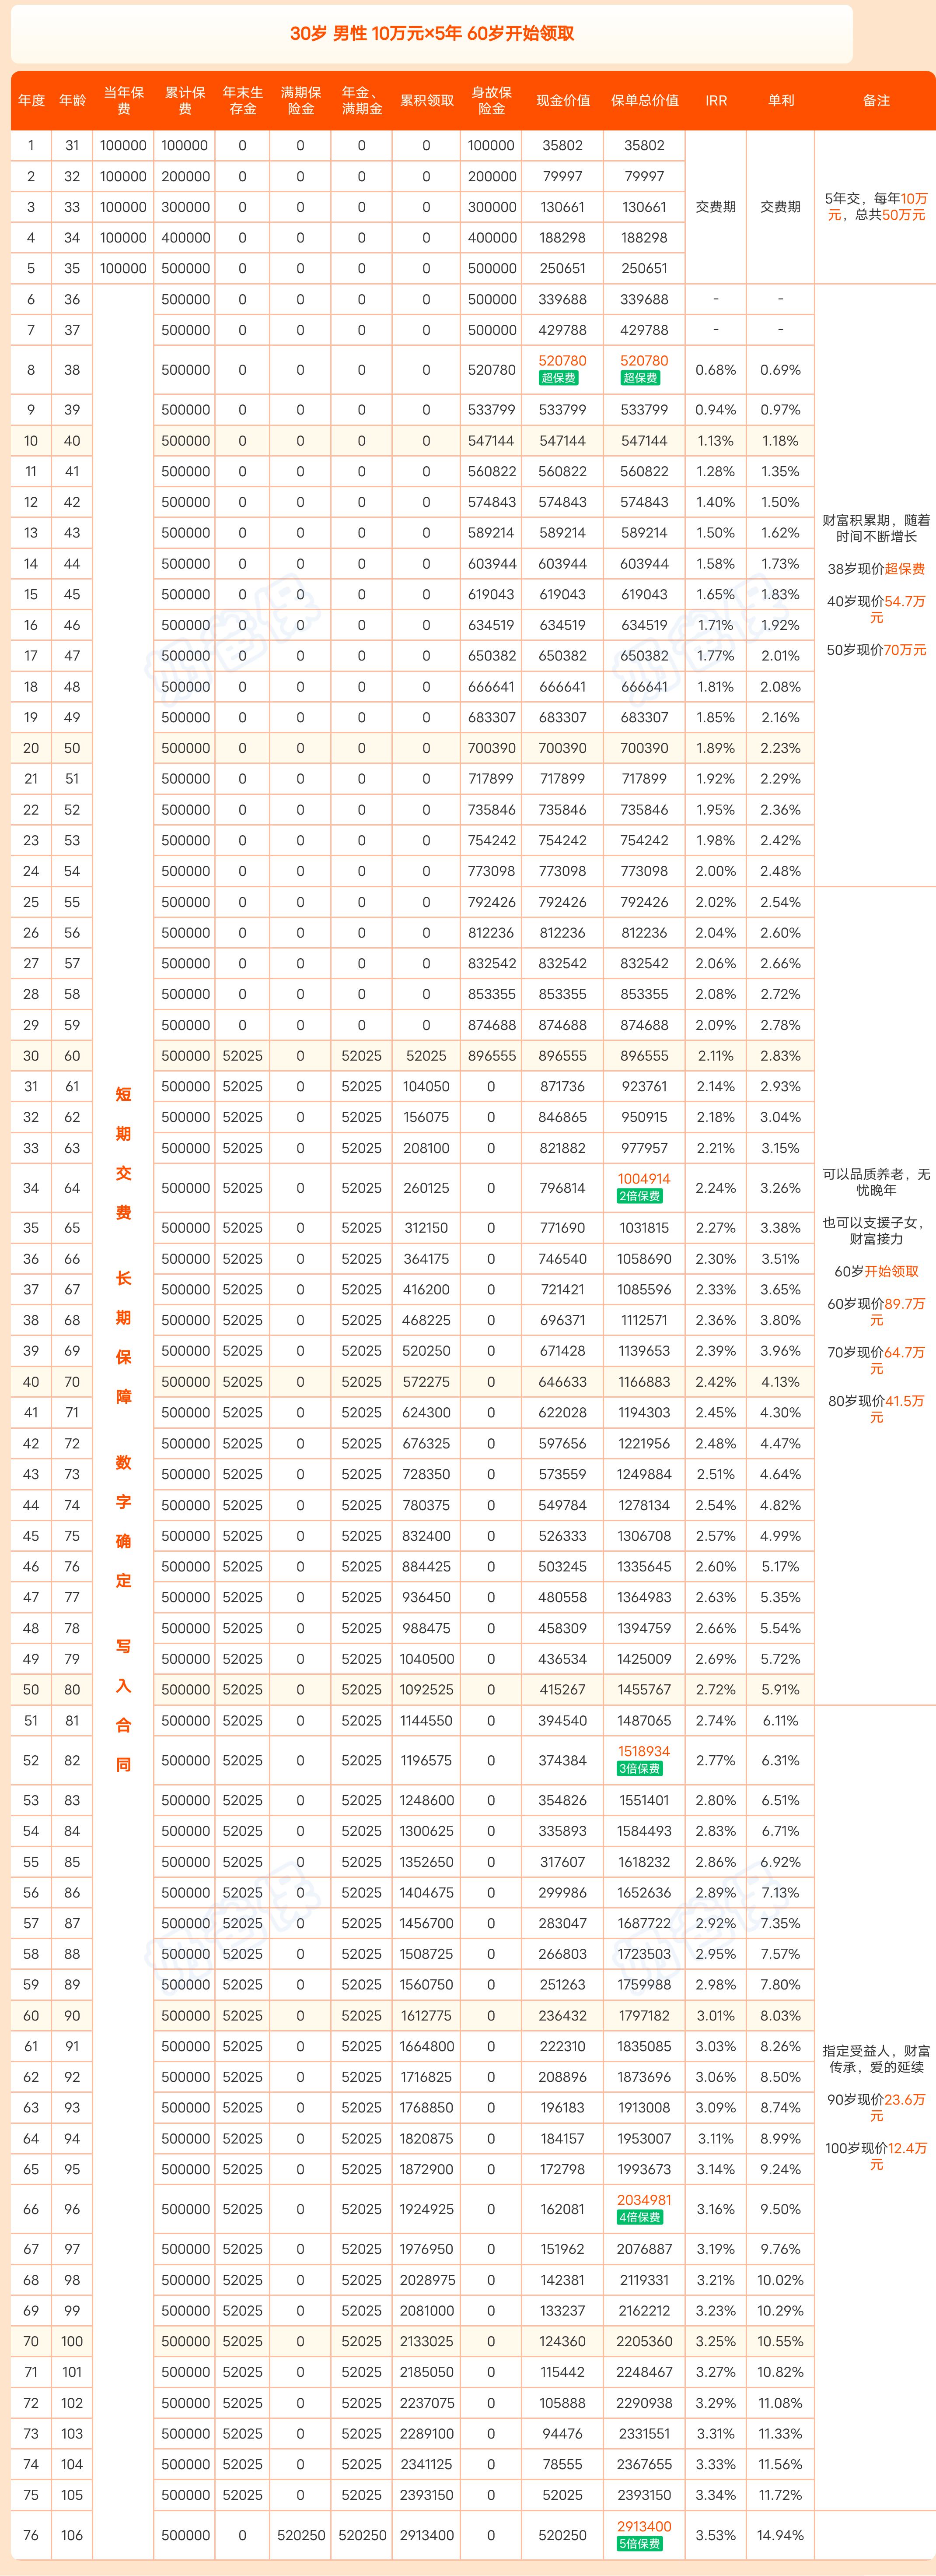Click the 单利 column header
Screen dimensions: 936x2576
click(780, 100)
